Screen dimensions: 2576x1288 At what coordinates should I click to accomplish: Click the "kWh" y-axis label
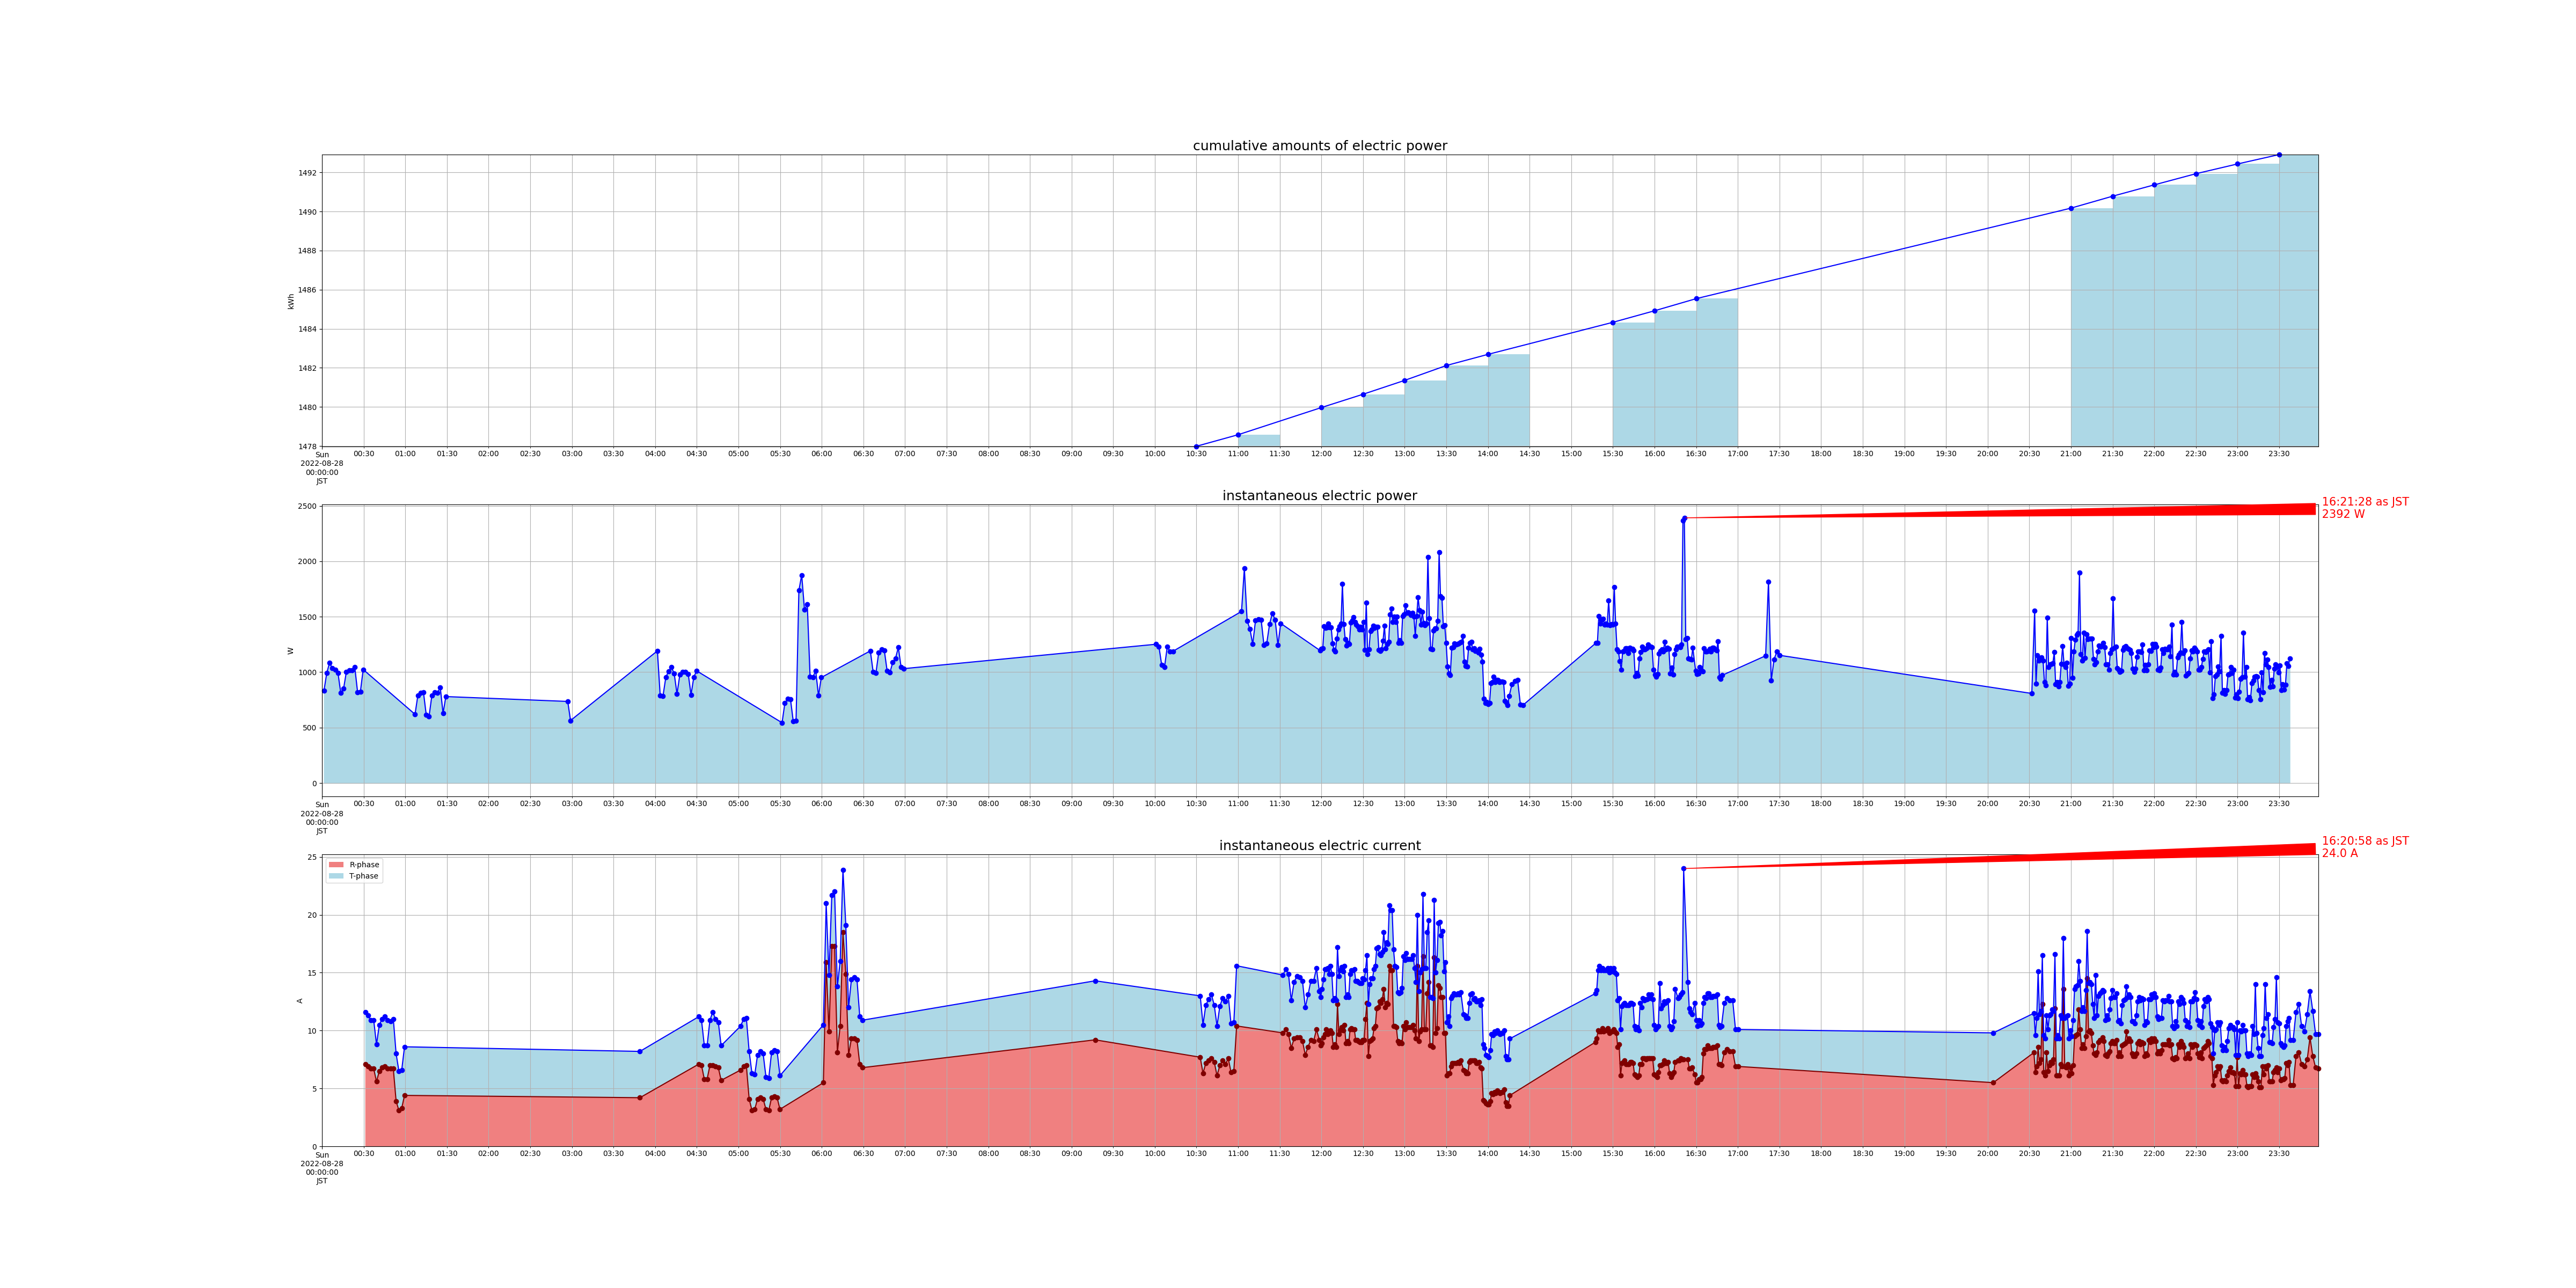click(291, 301)
